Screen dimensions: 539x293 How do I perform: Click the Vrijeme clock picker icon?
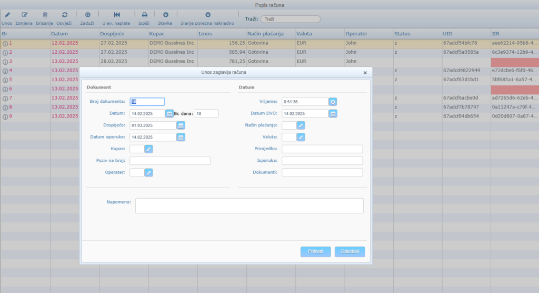(x=333, y=102)
